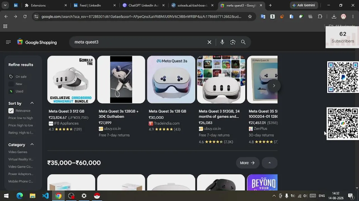The width and height of the screenshot is (359, 201).
Task: Switch to the Feed | LinkedIn tab
Action: coord(95,5)
